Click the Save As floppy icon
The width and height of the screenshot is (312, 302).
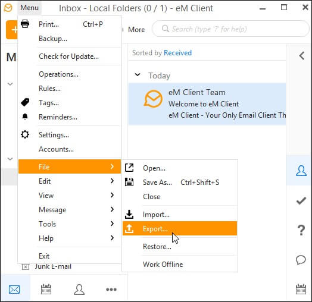[129, 182]
